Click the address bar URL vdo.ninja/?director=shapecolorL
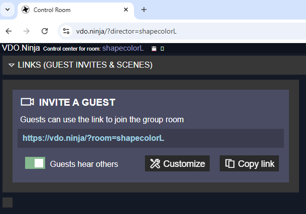306x214 pixels. [x=126, y=31]
